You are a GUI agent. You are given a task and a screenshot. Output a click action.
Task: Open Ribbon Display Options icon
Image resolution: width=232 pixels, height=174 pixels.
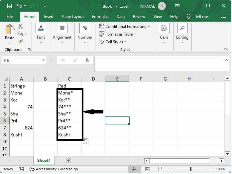pyautogui.click(x=177, y=6)
